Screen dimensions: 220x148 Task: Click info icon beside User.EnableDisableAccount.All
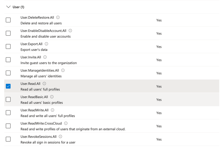pos(70,31)
